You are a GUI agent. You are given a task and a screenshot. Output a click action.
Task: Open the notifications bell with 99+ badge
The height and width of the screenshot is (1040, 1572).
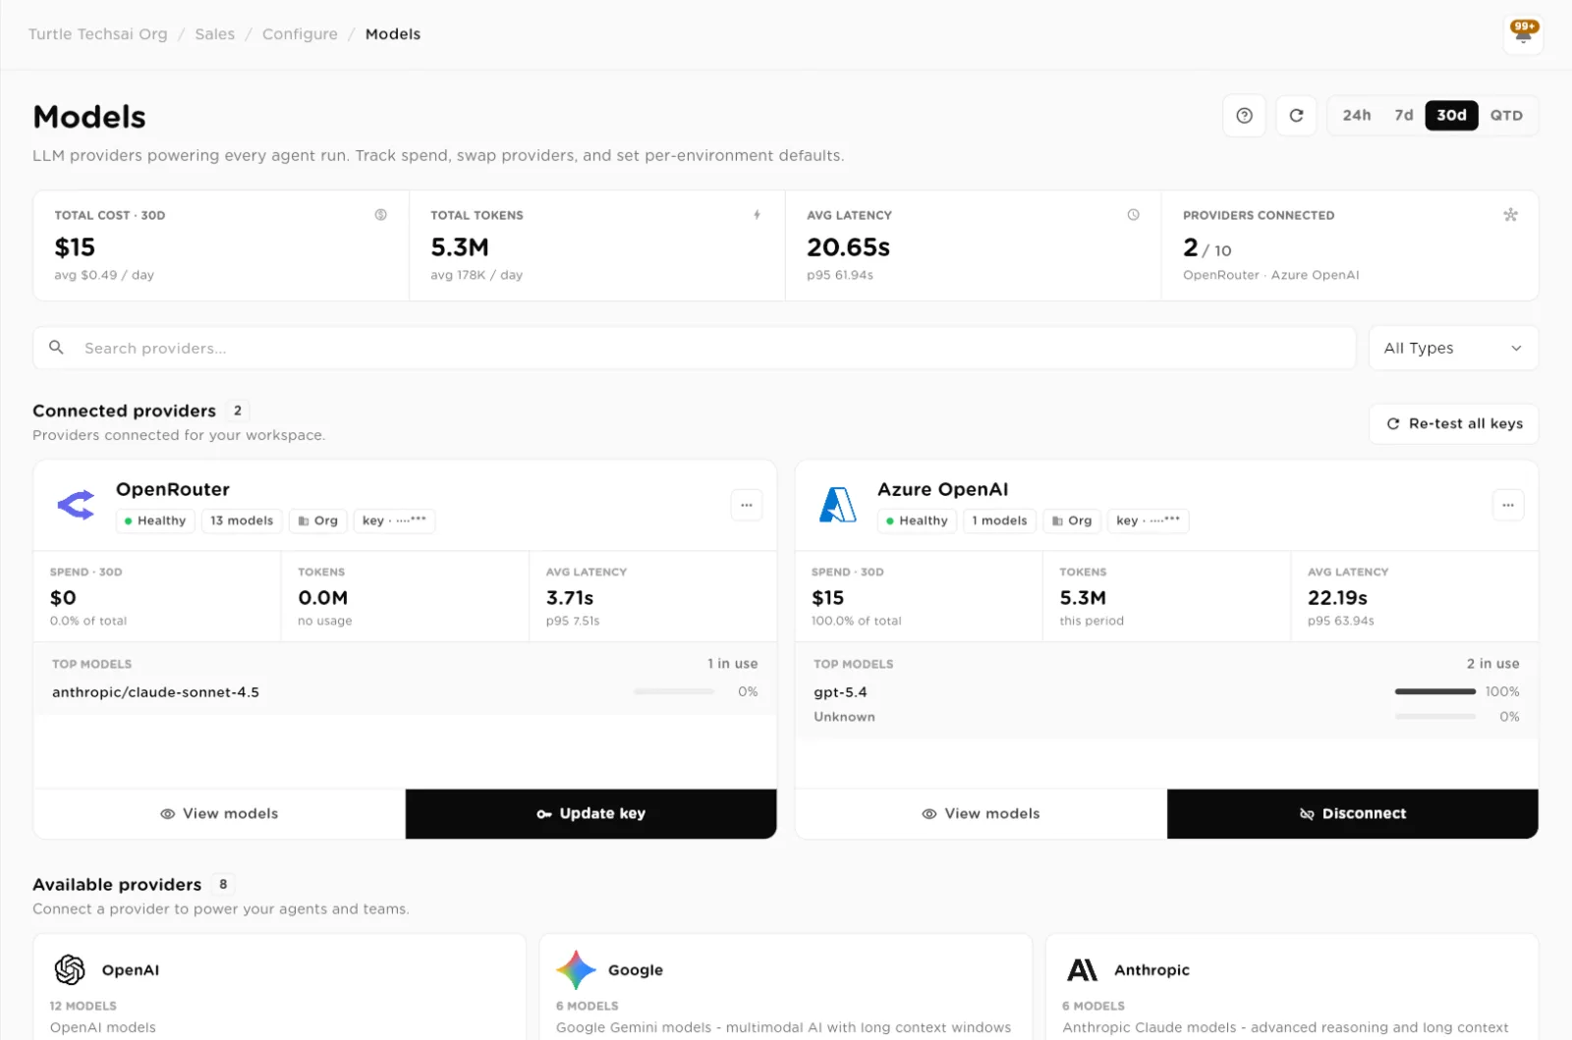coord(1523,34)
